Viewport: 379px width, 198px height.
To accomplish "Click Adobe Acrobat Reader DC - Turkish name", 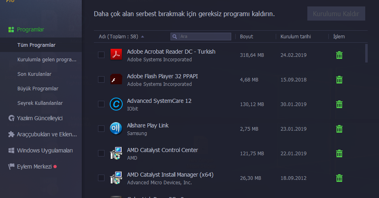I will [171, 52].
